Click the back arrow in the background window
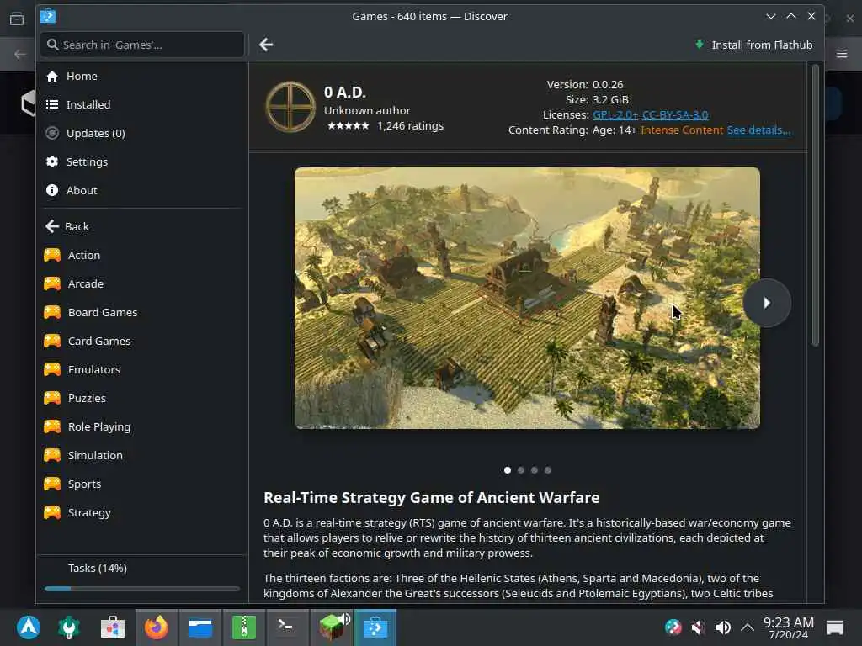 (x=20, y=54)
